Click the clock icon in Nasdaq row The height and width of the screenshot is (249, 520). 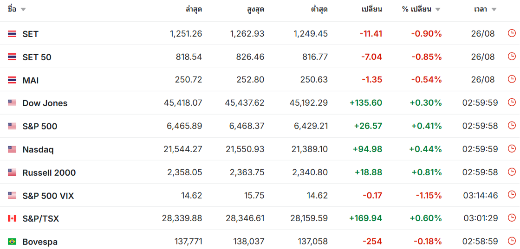[512, 149]
